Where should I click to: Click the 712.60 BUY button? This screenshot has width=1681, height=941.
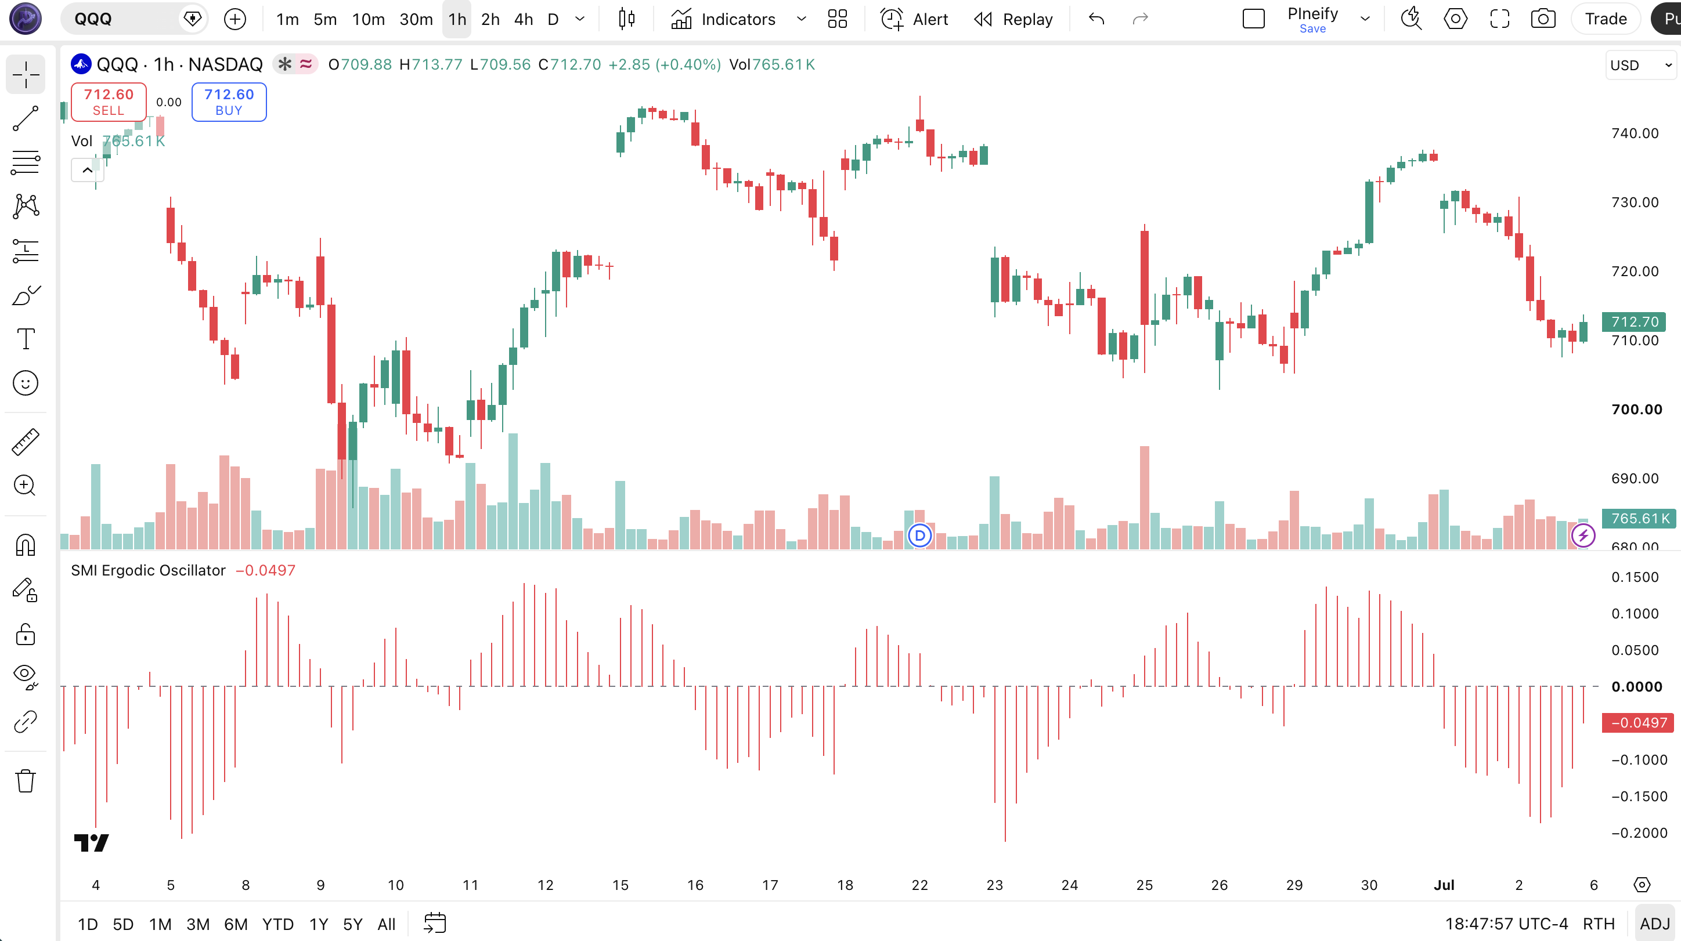(229, 102)
